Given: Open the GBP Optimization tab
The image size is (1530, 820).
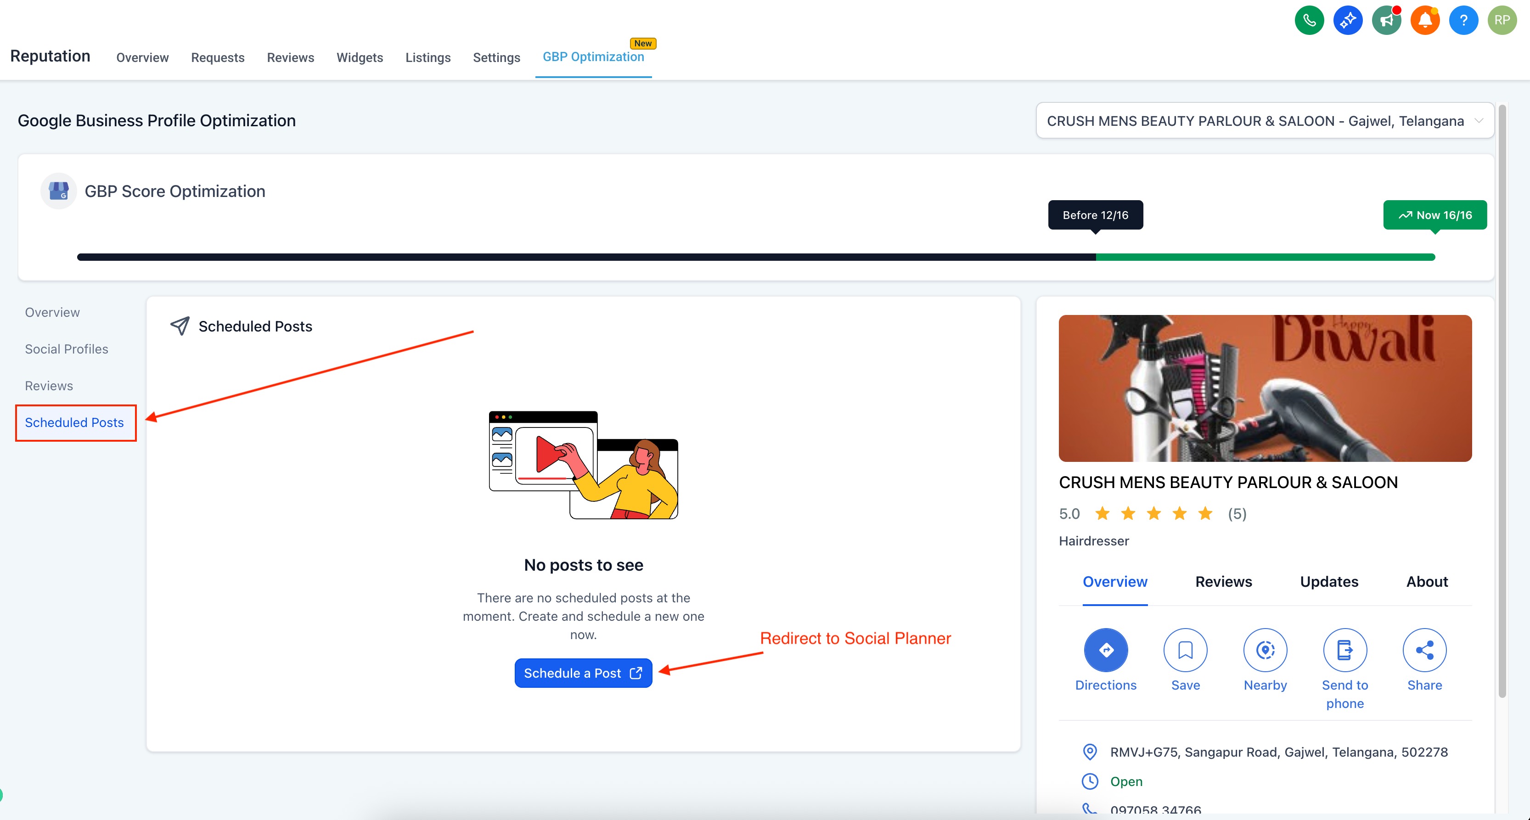Looking at the screenshot, I should point(593,57).
